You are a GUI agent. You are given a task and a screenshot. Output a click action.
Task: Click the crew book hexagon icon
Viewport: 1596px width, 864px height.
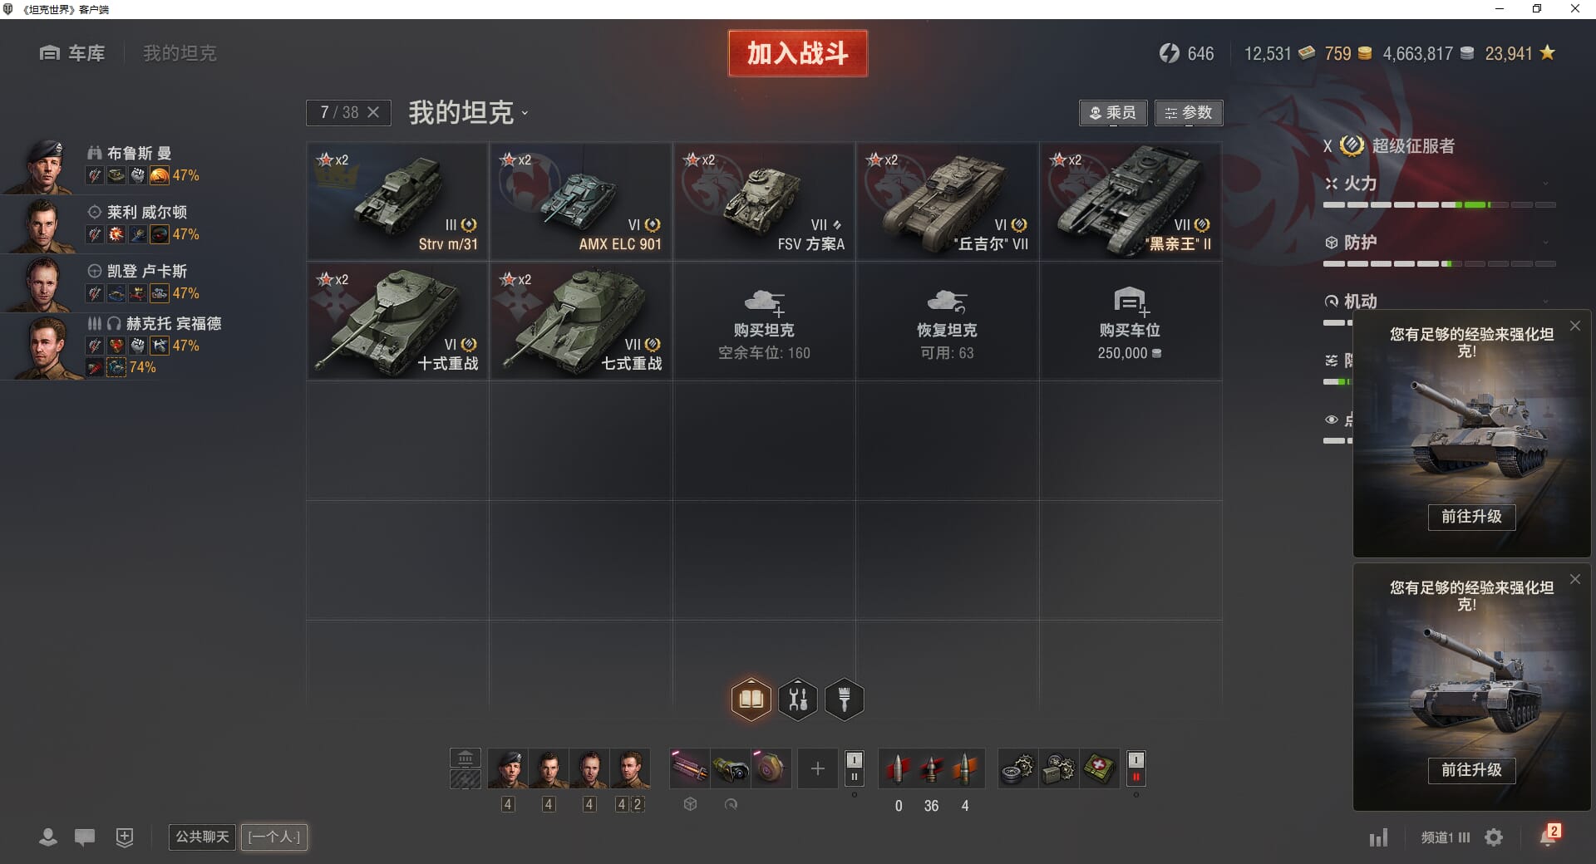click(x=751, y=700)
